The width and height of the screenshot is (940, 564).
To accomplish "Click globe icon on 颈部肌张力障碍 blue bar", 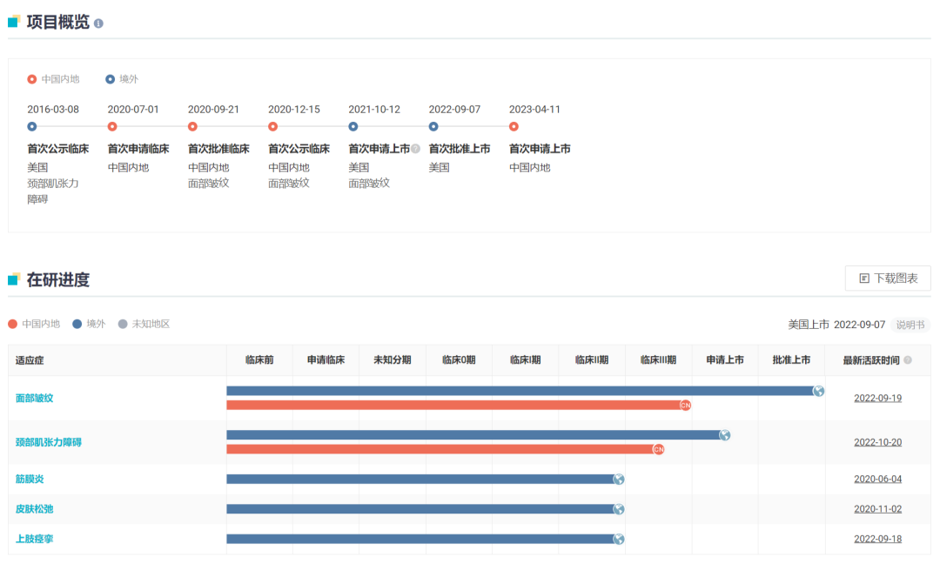I will tap(724, 435).
